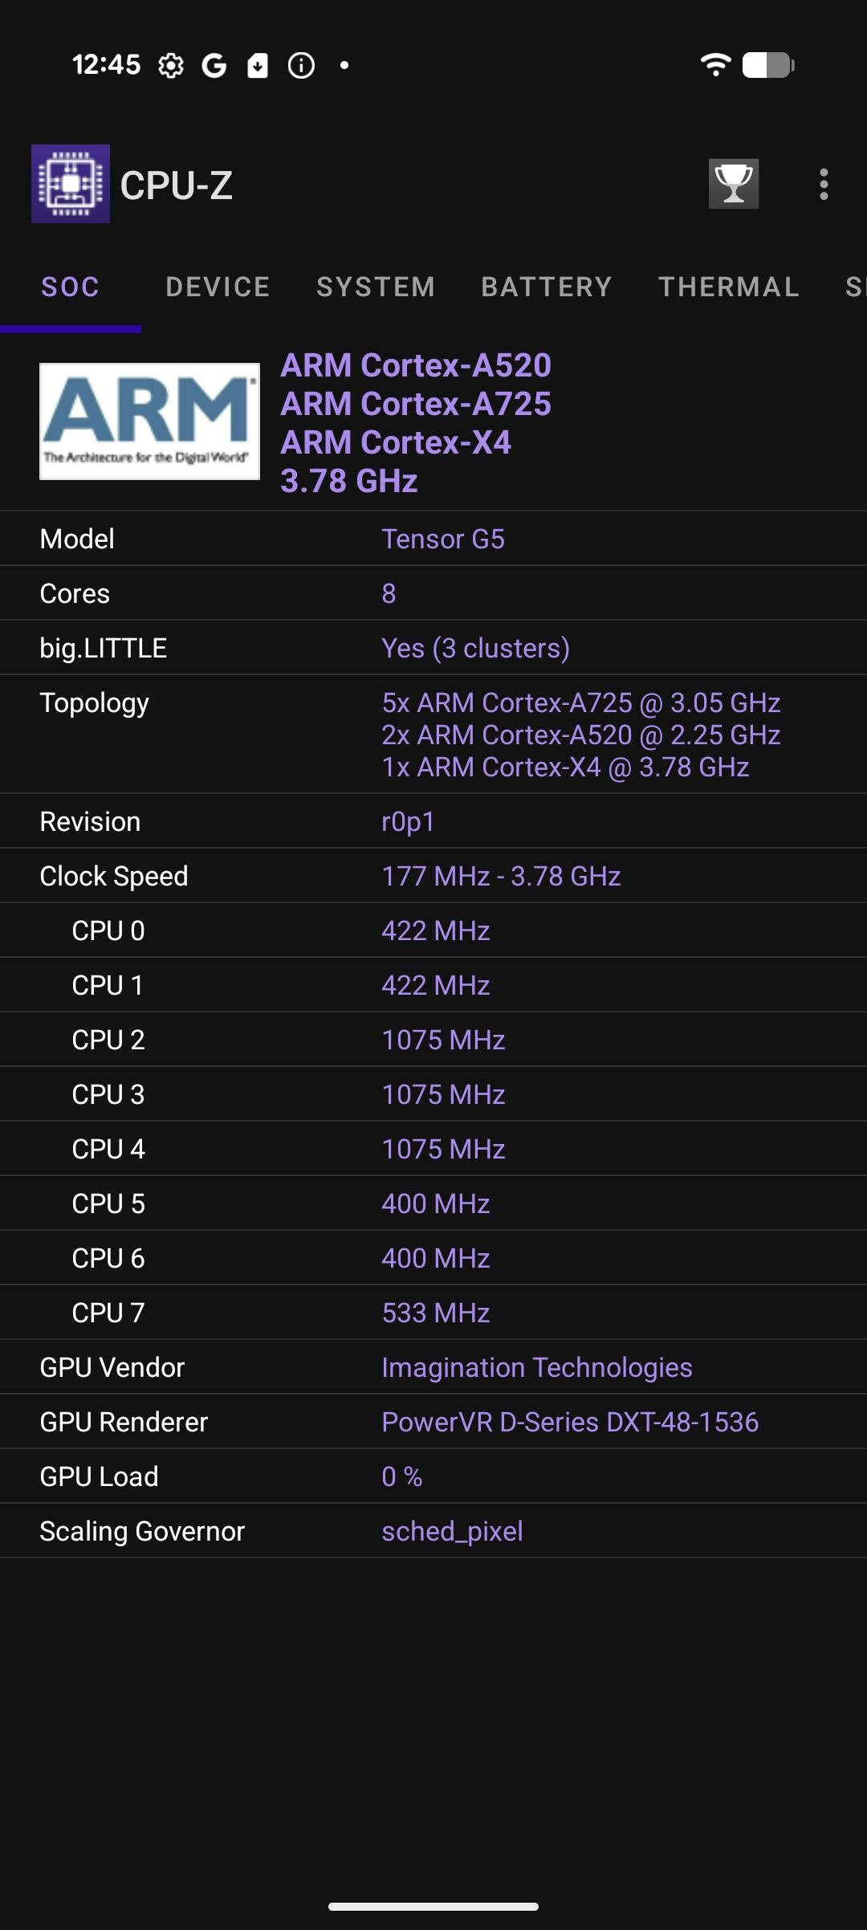The width and height of the screenshot is (867, 1930).
Task: Tap the battery level indicator icon
Action: [767, 65]
